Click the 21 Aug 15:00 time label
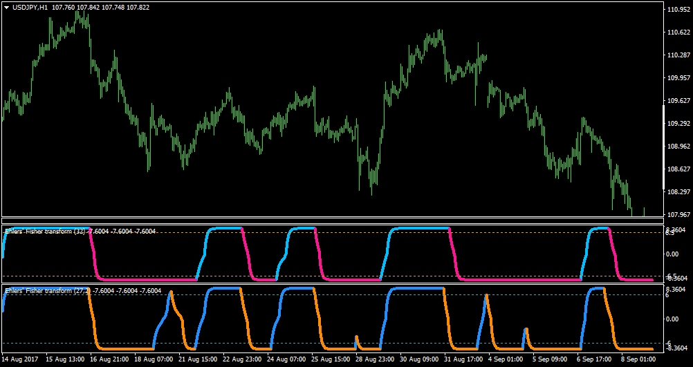The width and height of the screenshot is (693, 367). tap(197, 359)
